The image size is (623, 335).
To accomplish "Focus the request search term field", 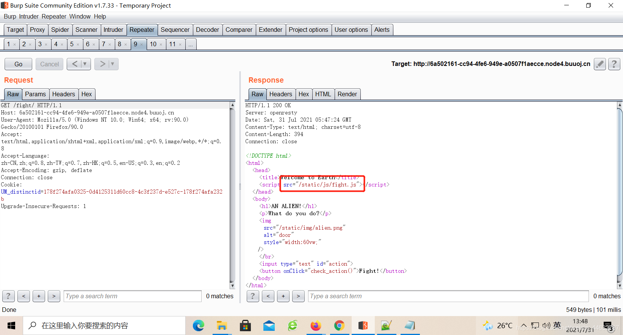I will point(133,296).
